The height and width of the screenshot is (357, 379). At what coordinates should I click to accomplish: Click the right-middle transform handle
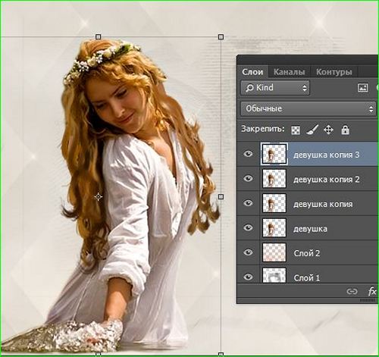pyautogui.click(x=221, y=196)
